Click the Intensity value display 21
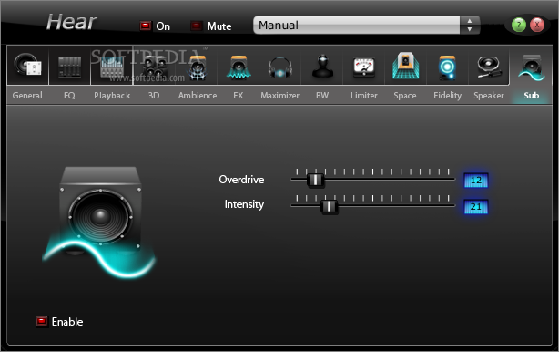 476,207
